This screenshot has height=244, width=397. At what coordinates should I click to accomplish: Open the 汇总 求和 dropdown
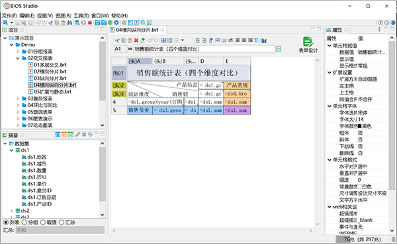pyautogui.click(x=60, y=230)
